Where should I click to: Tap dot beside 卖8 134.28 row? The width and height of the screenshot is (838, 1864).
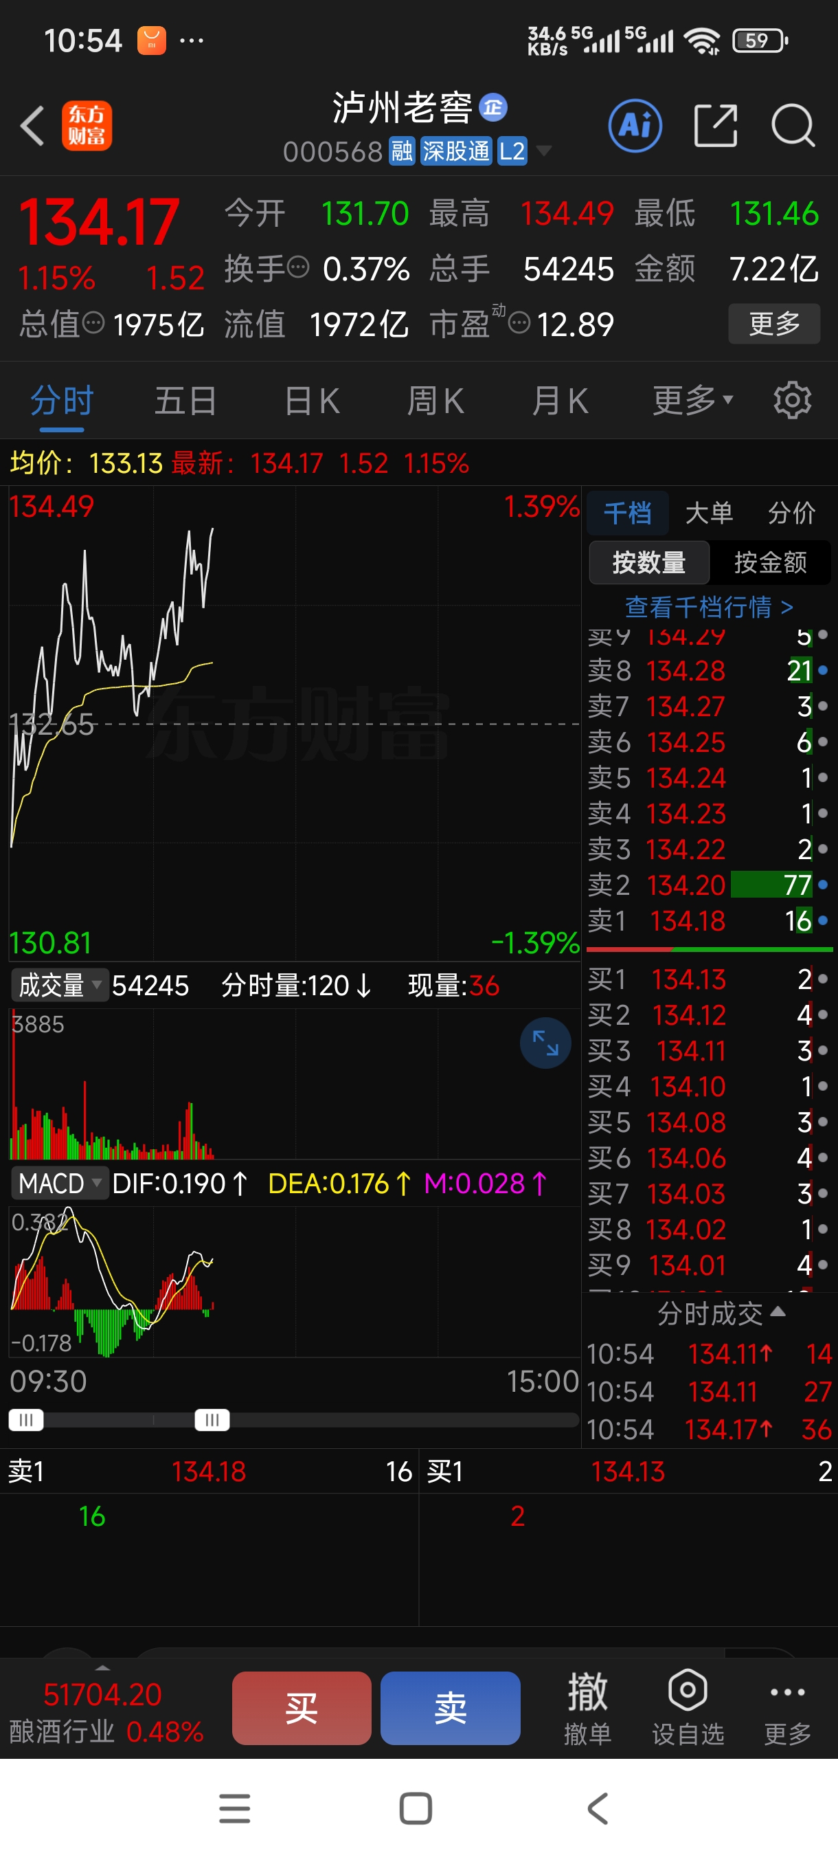823,670
